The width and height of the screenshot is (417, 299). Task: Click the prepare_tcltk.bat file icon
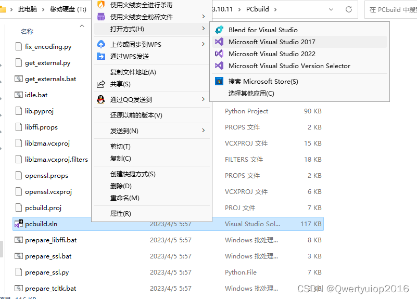(x=19, y=289)
